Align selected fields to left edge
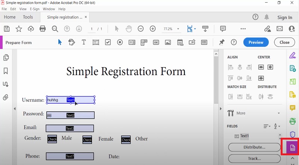This screenshot has height=165, width=299. [231, 67]
